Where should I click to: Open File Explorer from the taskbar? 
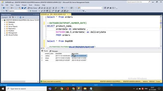click(x=85, y=89)
